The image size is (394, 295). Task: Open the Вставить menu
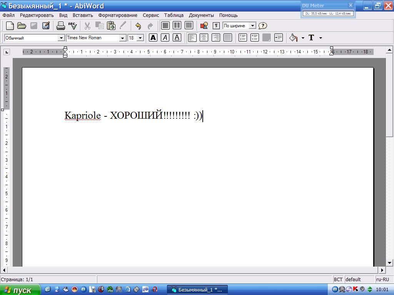pyautogui.click(x=83, y=15)
